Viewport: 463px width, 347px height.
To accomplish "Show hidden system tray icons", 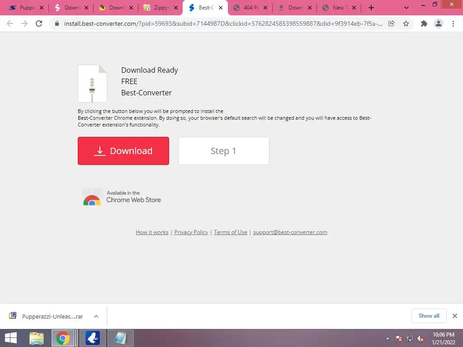I will pos(387,338).
